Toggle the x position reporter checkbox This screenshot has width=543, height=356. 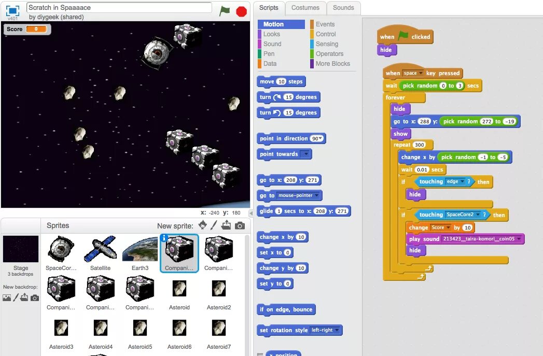pos(260,354)
